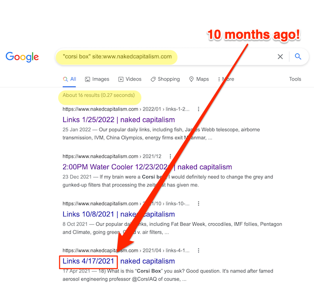This screenshot has width=314, height=287.
Task: Click the "About 16 results (0.27 seconds)" text
Action: pos(98,95)
